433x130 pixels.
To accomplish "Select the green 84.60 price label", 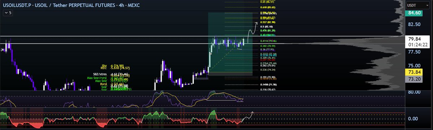I will click(x=414, y=13).
